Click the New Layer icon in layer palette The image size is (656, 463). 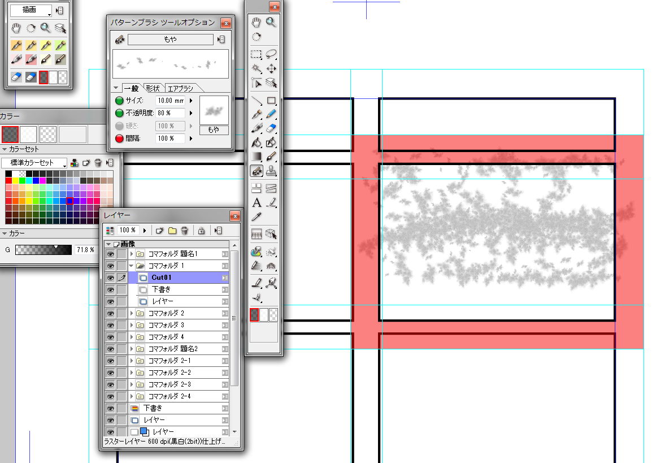click(159, 230)
